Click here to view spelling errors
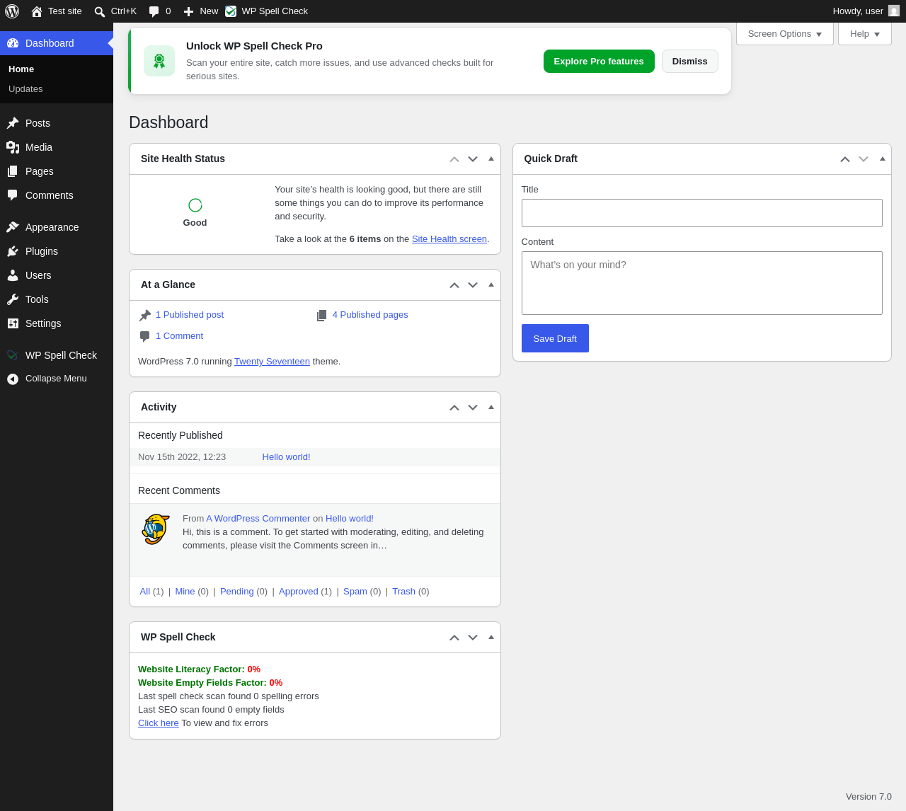Screen dimensions: 906x811 [x=159, y=723]
